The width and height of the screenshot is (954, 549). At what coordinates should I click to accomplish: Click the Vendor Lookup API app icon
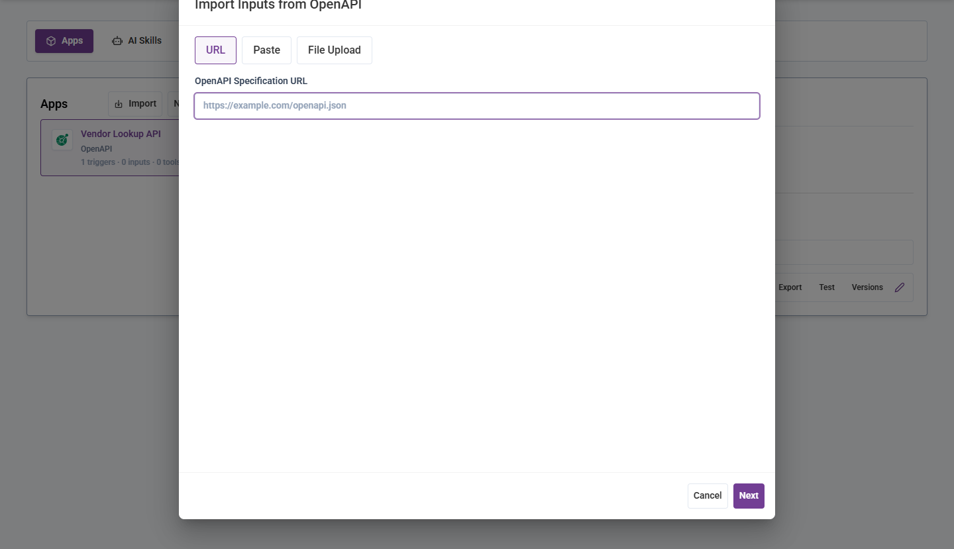(x=62, y=140)
